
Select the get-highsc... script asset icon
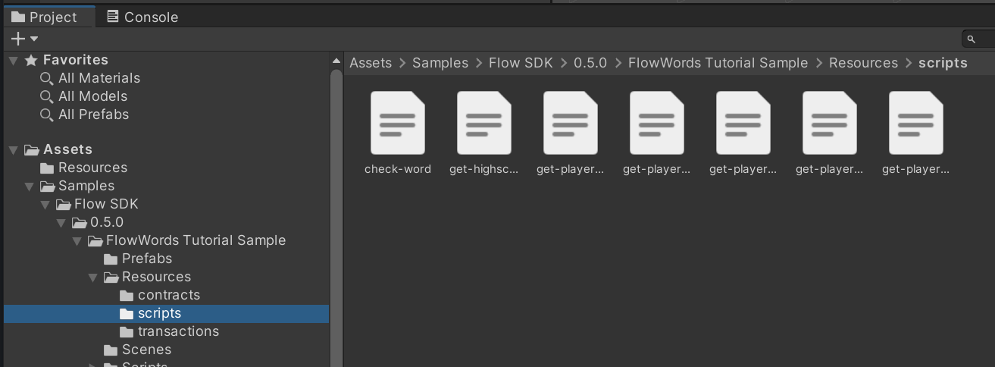click(x=484, y=123)
